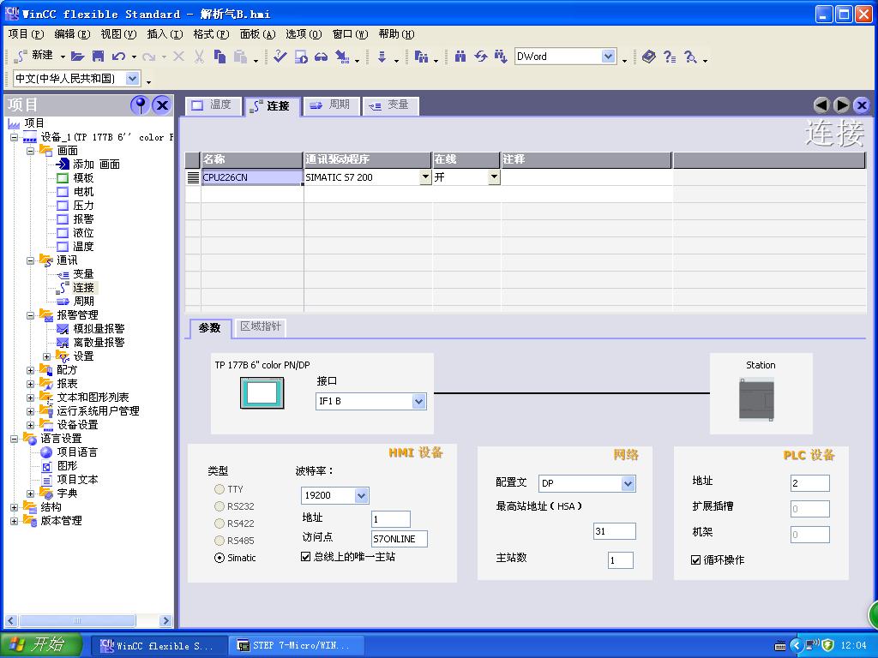Click the transfer to device icon
The image size is (878, 658).
342,56
